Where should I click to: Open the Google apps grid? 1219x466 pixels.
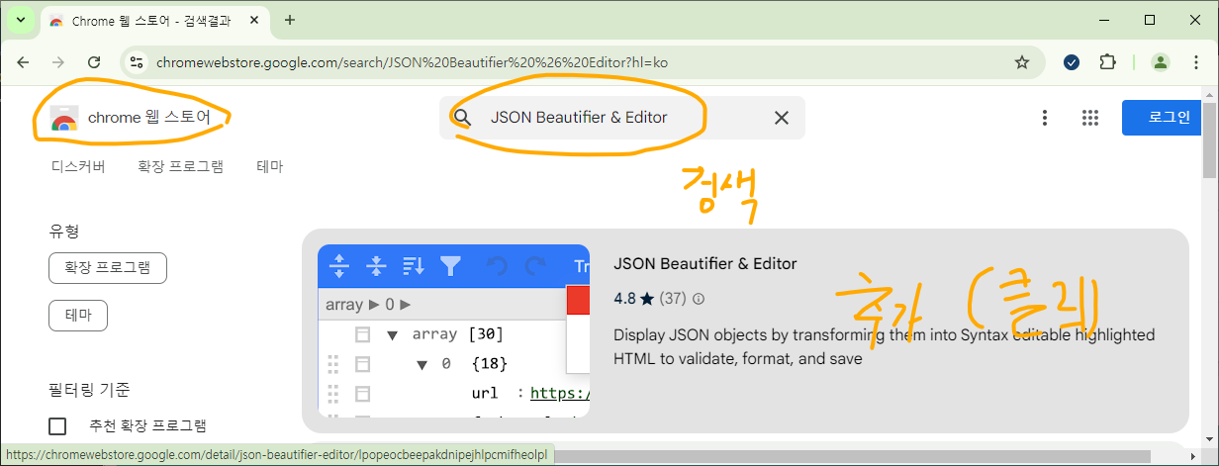tap(1090, 118)
